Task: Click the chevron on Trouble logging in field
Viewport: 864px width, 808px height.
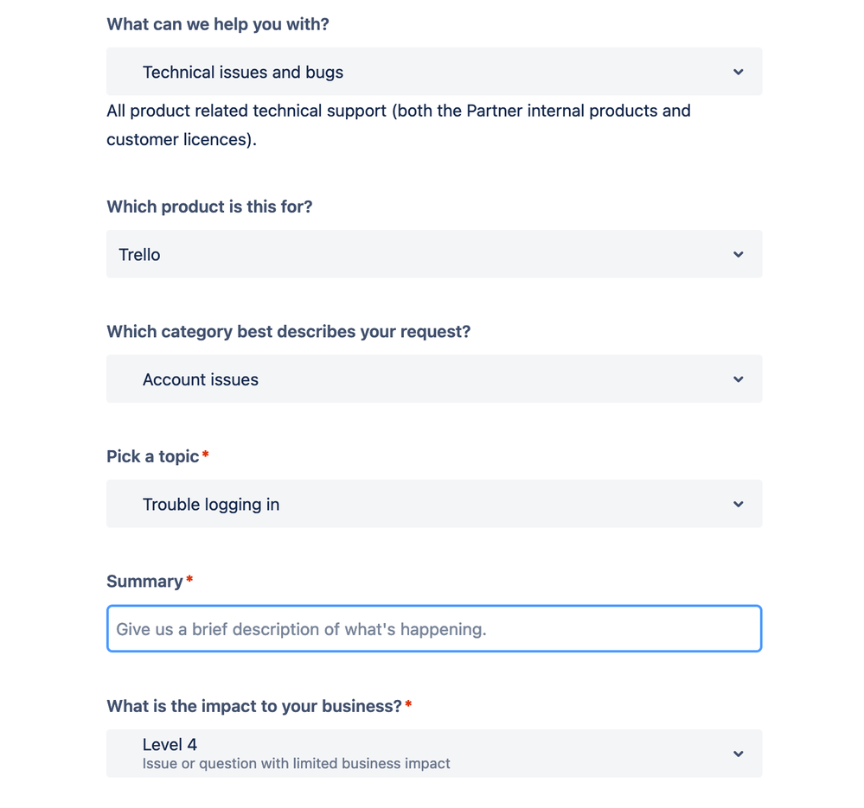Action: pos(738,504)
